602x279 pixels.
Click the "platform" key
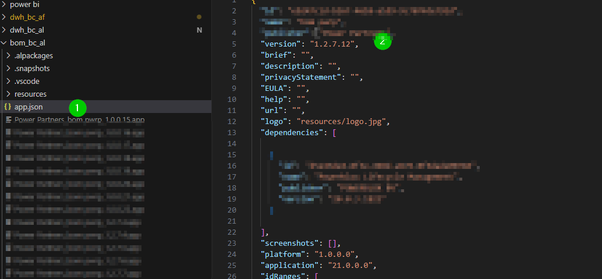283,255
